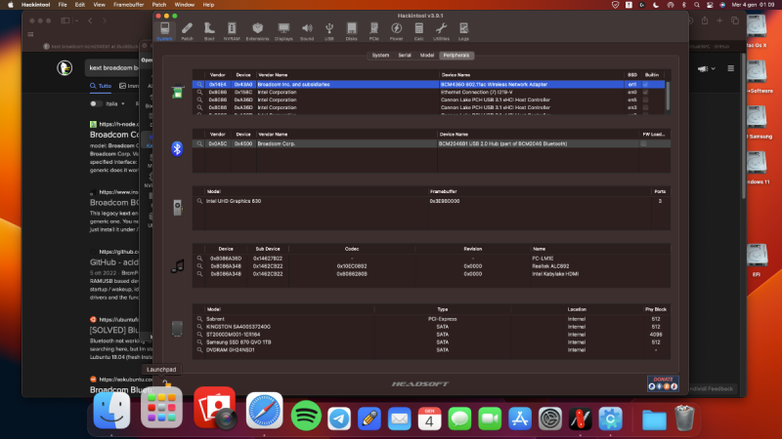The image size is (782, 439).
Task: Open the Boot toolbar section
Action: 209,31
